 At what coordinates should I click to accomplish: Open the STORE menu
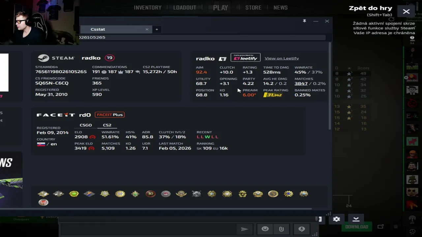[253, 8]
